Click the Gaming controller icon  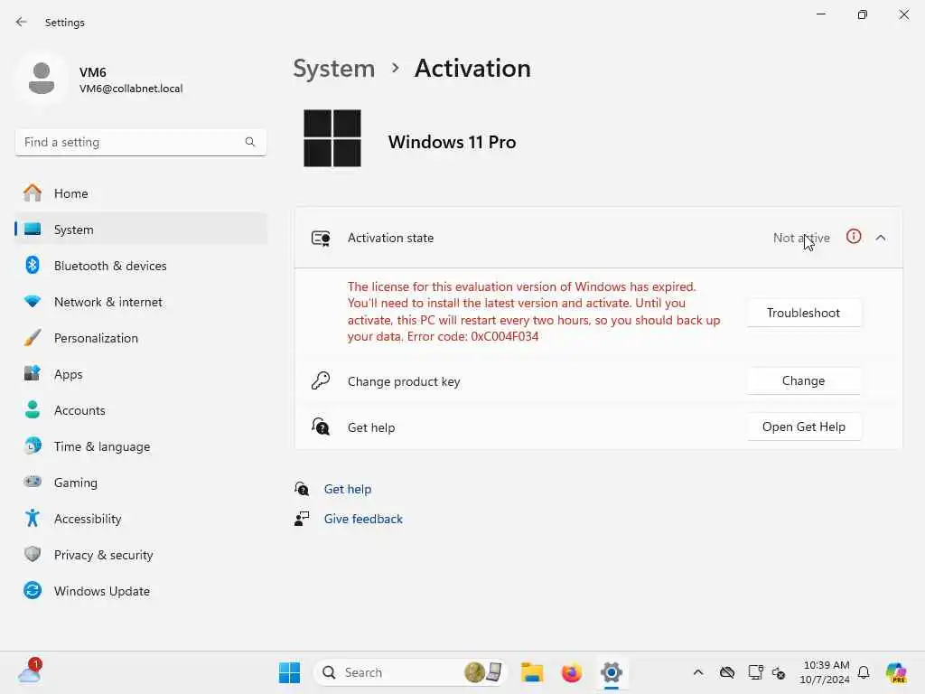point(33,483)
